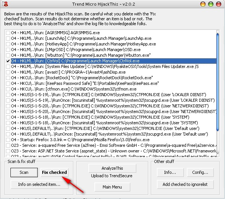Enable checkbox for HotkeyApp.exe entry
Screen dimensions: 225x199
8,44
